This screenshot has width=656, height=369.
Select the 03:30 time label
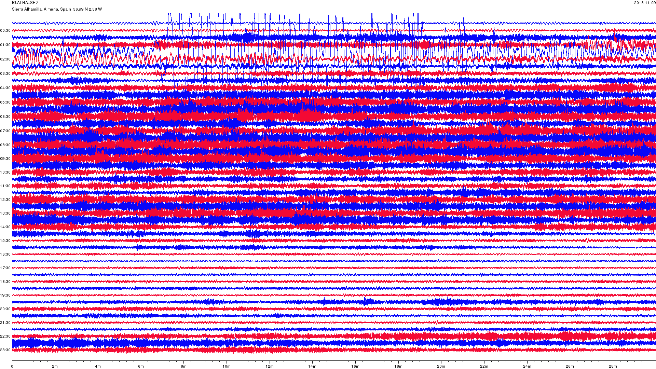click(5, 74)
